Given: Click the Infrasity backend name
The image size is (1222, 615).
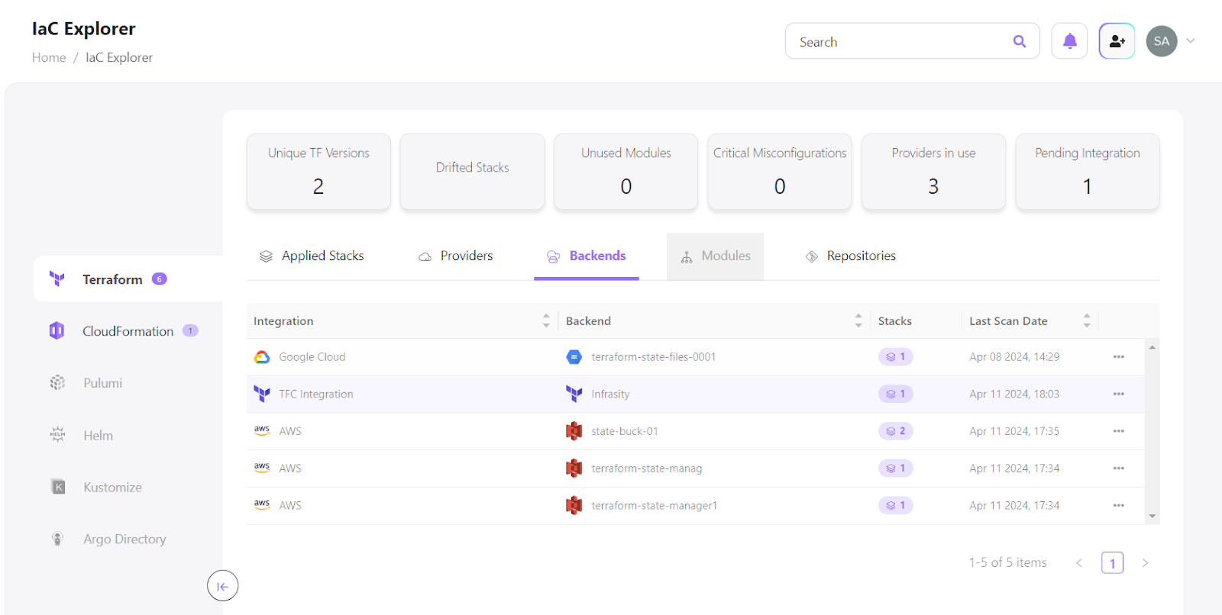Looking at the screenshot, I should click(x=610, y=394).
